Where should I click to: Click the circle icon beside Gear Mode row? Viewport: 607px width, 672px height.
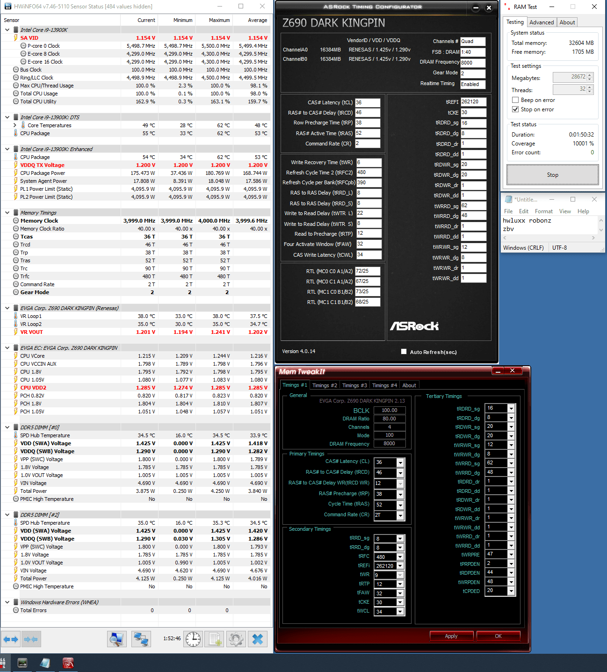(16, 292)
